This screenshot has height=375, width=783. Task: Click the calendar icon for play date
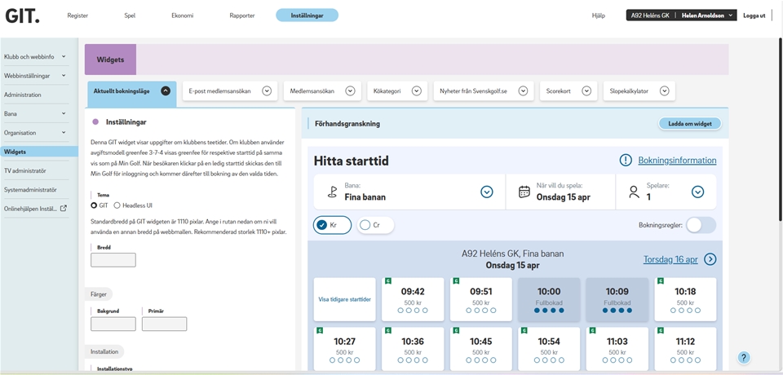tap(524, 192)
